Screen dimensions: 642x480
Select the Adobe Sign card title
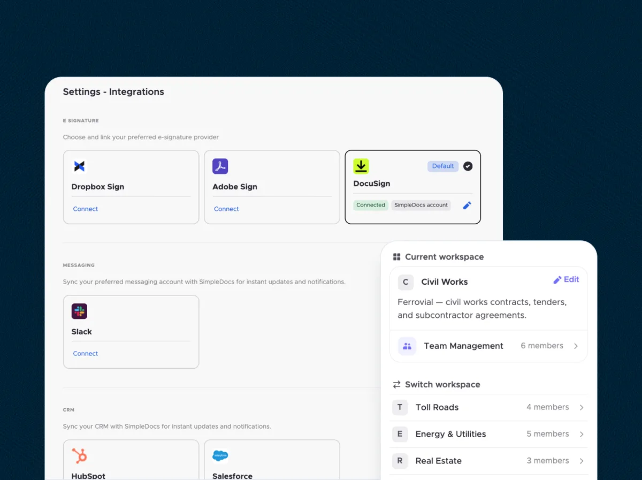point(235,187)
